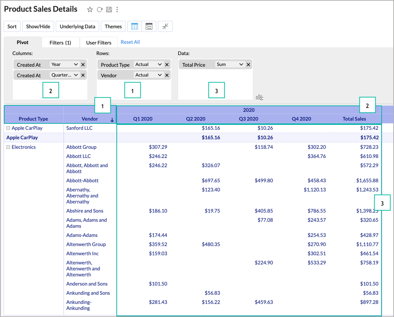Open the three-dot more options menu
Image resolution: width=394 pixels, height=317 pixels.
point(117,10)
